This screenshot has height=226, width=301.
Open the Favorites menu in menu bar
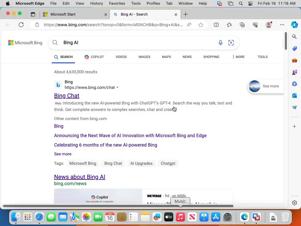[x=117, y=4]
